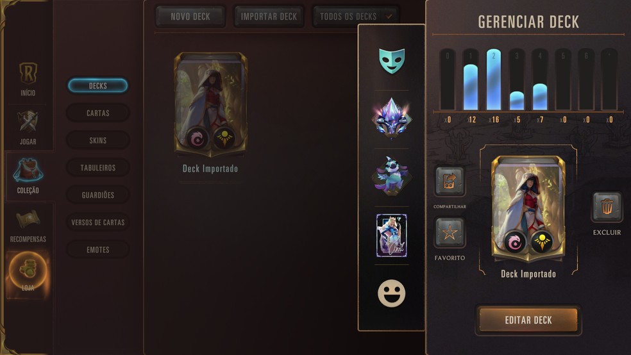The image size is (631, 355).
Task: Go to Jogar crossed swords icon
Action: tap(28, 121)
